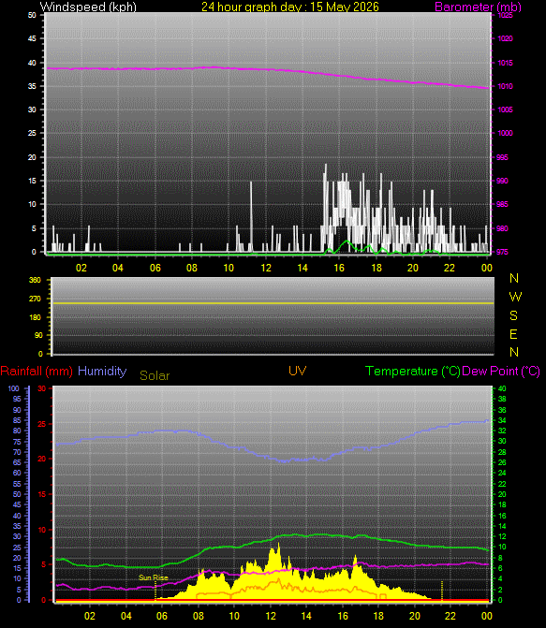Click the 270 degree tick on direction axis
546x628 pixels.
[35, 299]
